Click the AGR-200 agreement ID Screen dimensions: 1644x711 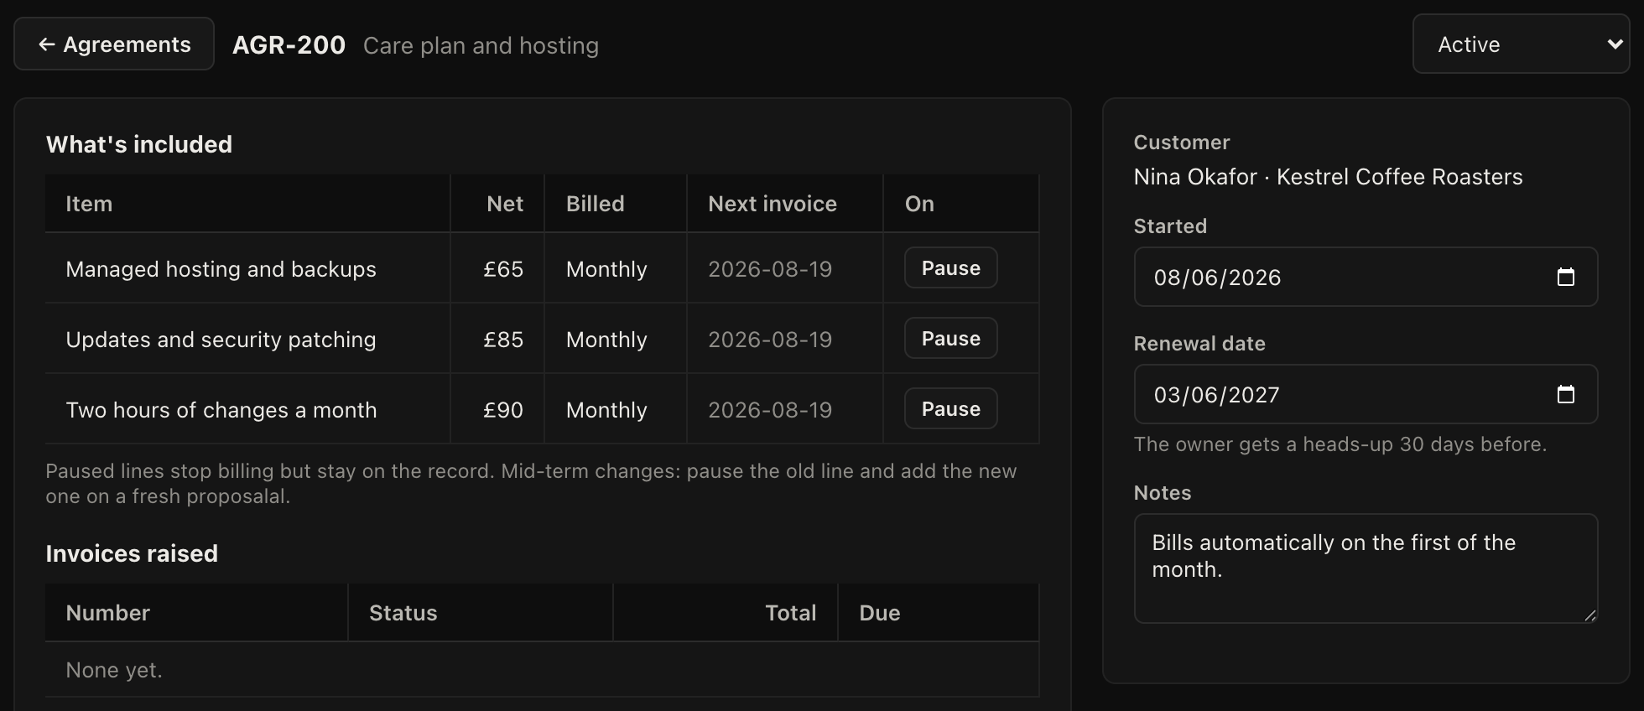click(x=289, y=44)
